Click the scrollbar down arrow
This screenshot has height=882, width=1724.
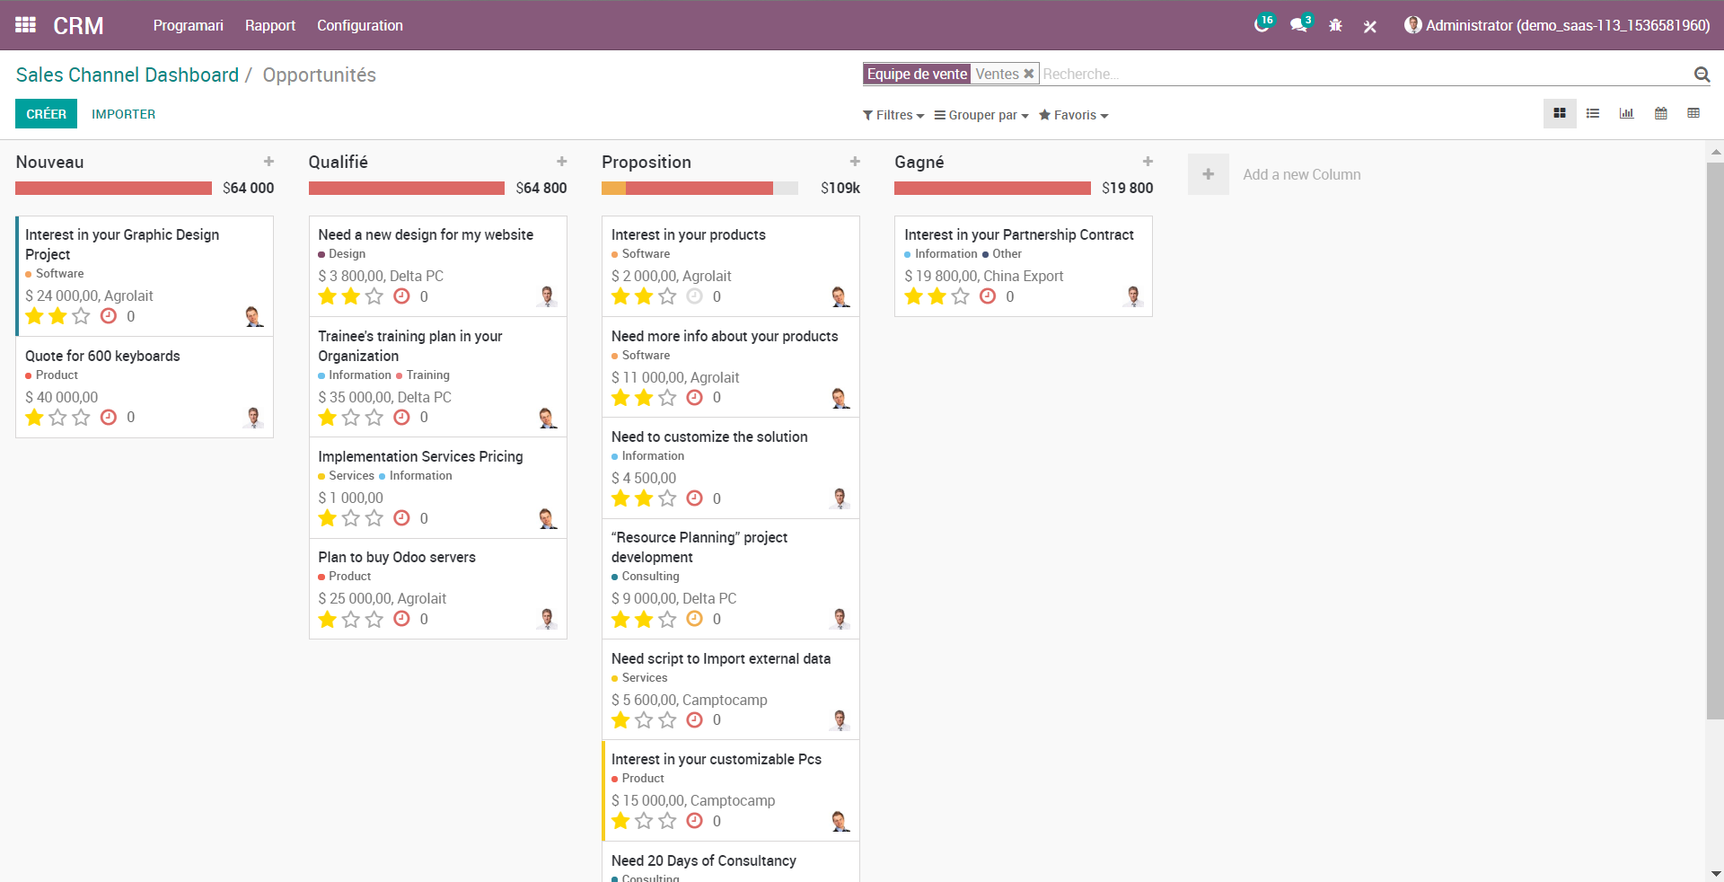pos(1715,873)
